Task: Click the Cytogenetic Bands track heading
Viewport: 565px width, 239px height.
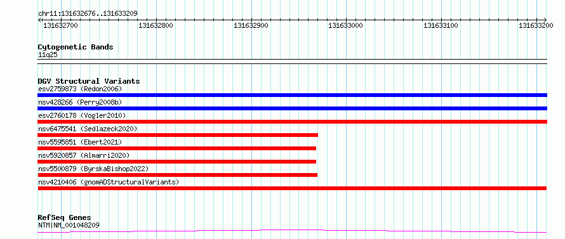Action: (x=76, y=47)
